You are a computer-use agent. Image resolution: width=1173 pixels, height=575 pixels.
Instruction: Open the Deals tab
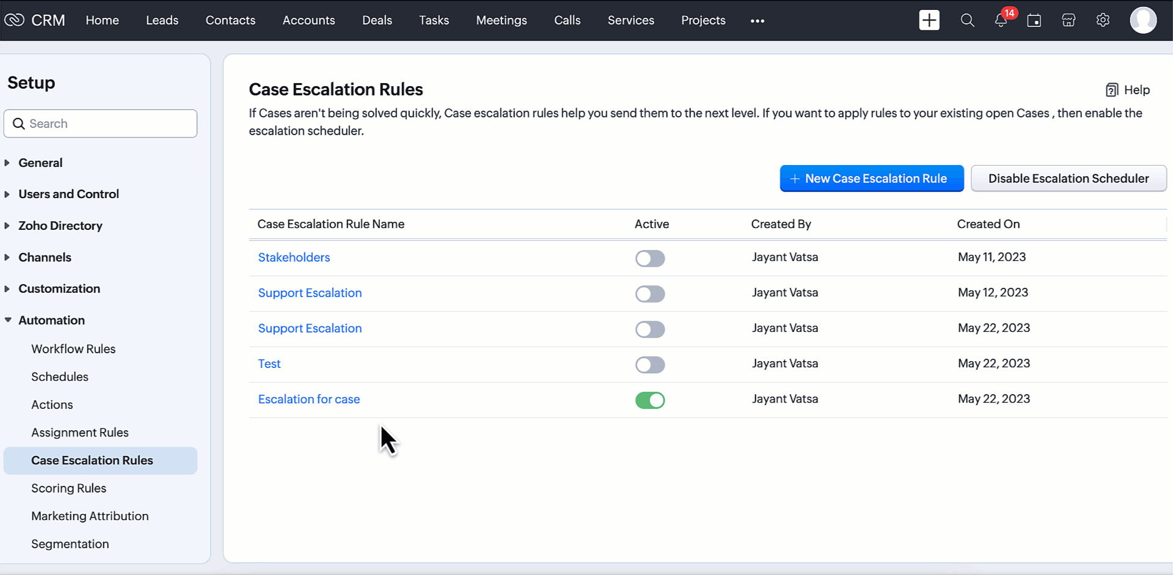(x=377, y=20)
